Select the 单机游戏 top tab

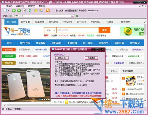point(54,22)
